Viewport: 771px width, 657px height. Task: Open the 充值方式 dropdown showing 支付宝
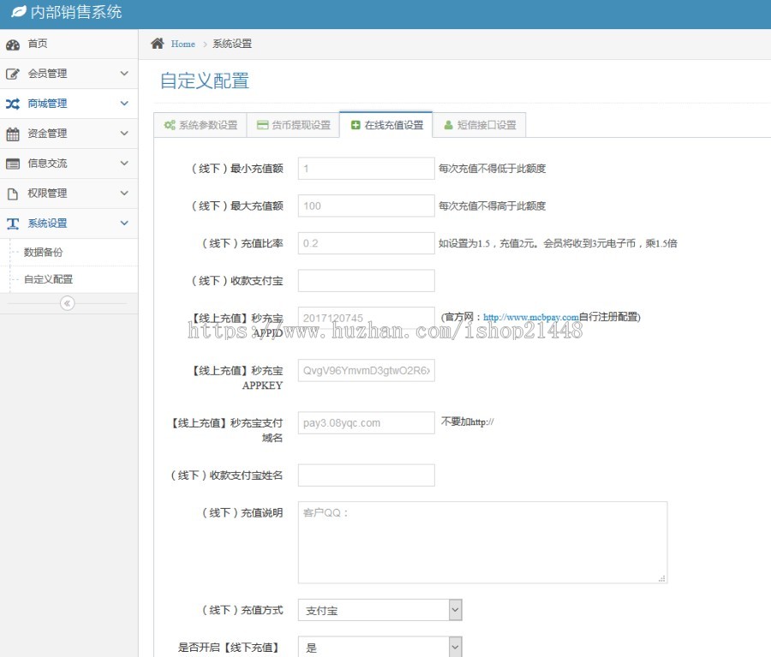click(380, 611)
